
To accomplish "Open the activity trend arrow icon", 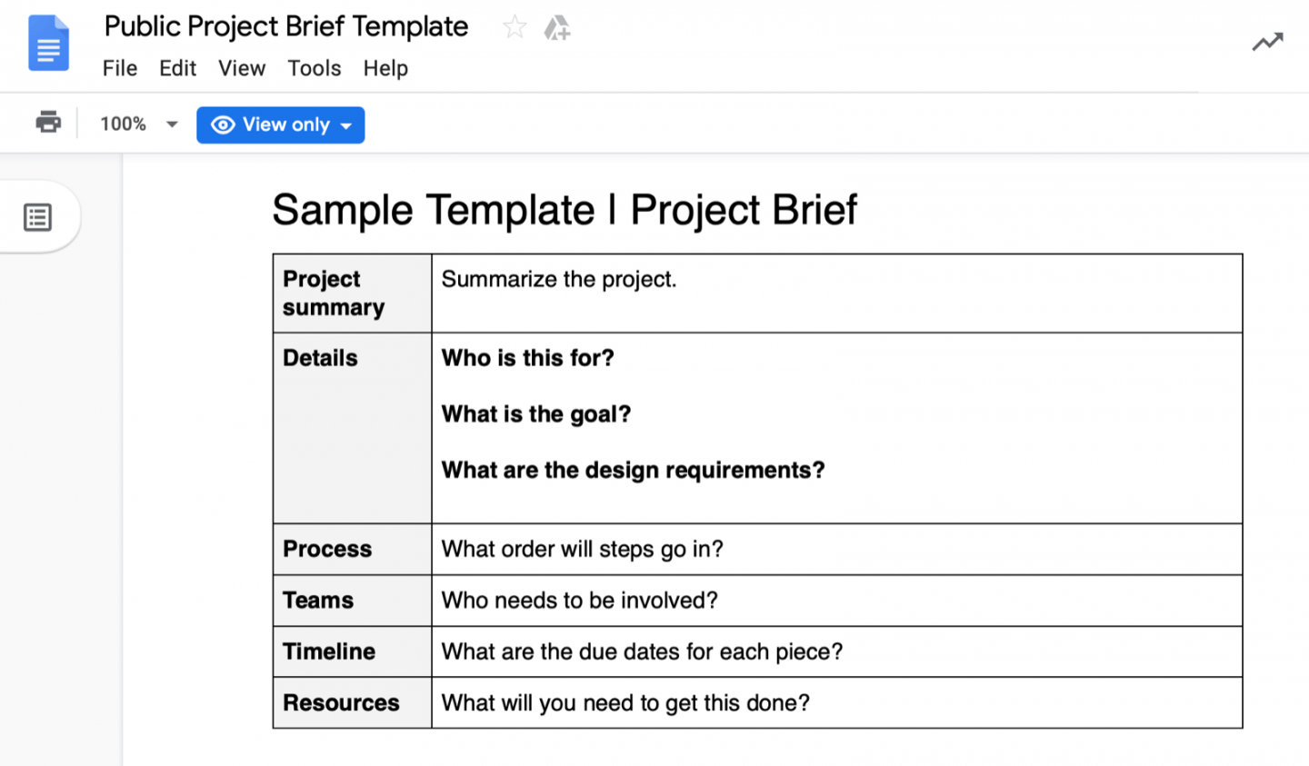I will click(1267, 42).
